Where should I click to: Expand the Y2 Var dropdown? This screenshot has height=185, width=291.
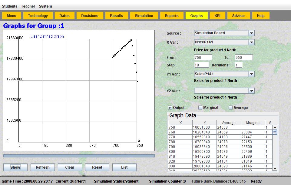coord(251,91)
